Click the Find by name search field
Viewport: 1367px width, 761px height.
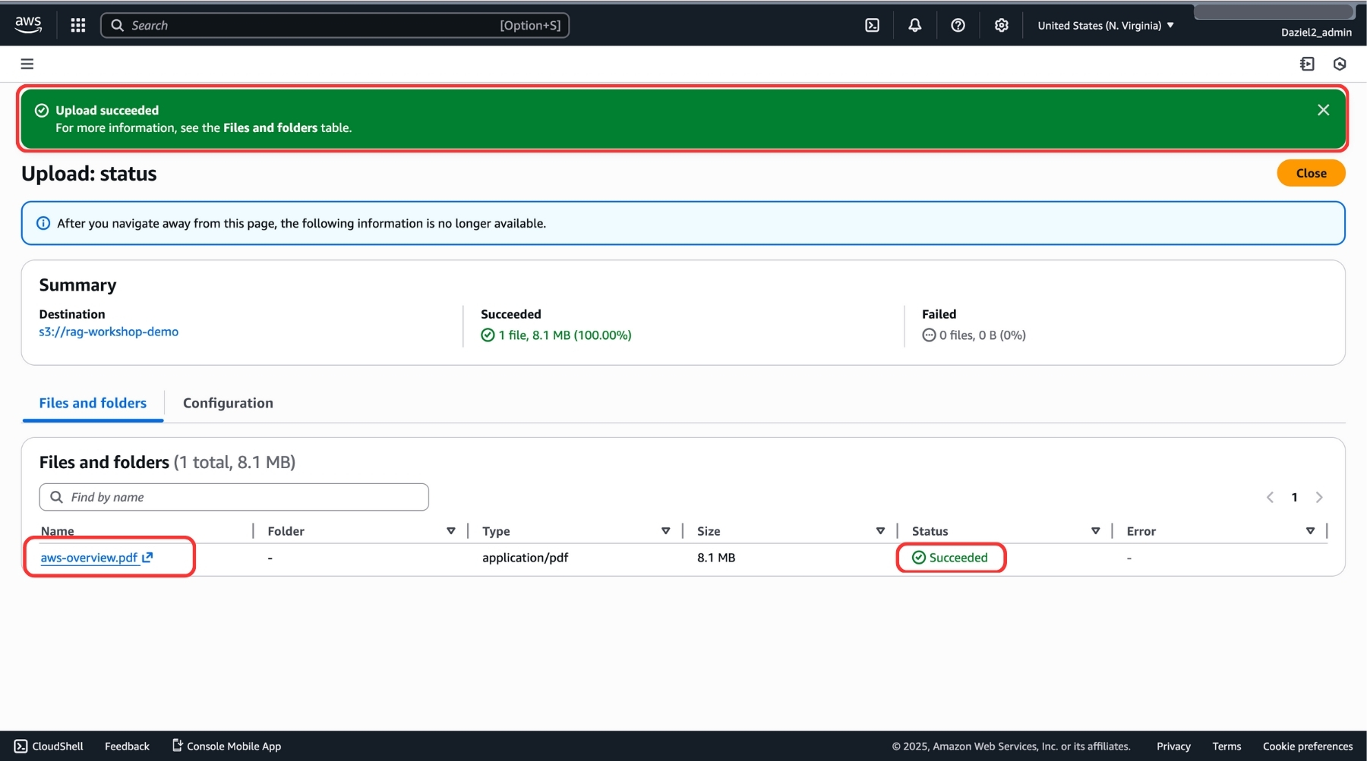point(234,497)
